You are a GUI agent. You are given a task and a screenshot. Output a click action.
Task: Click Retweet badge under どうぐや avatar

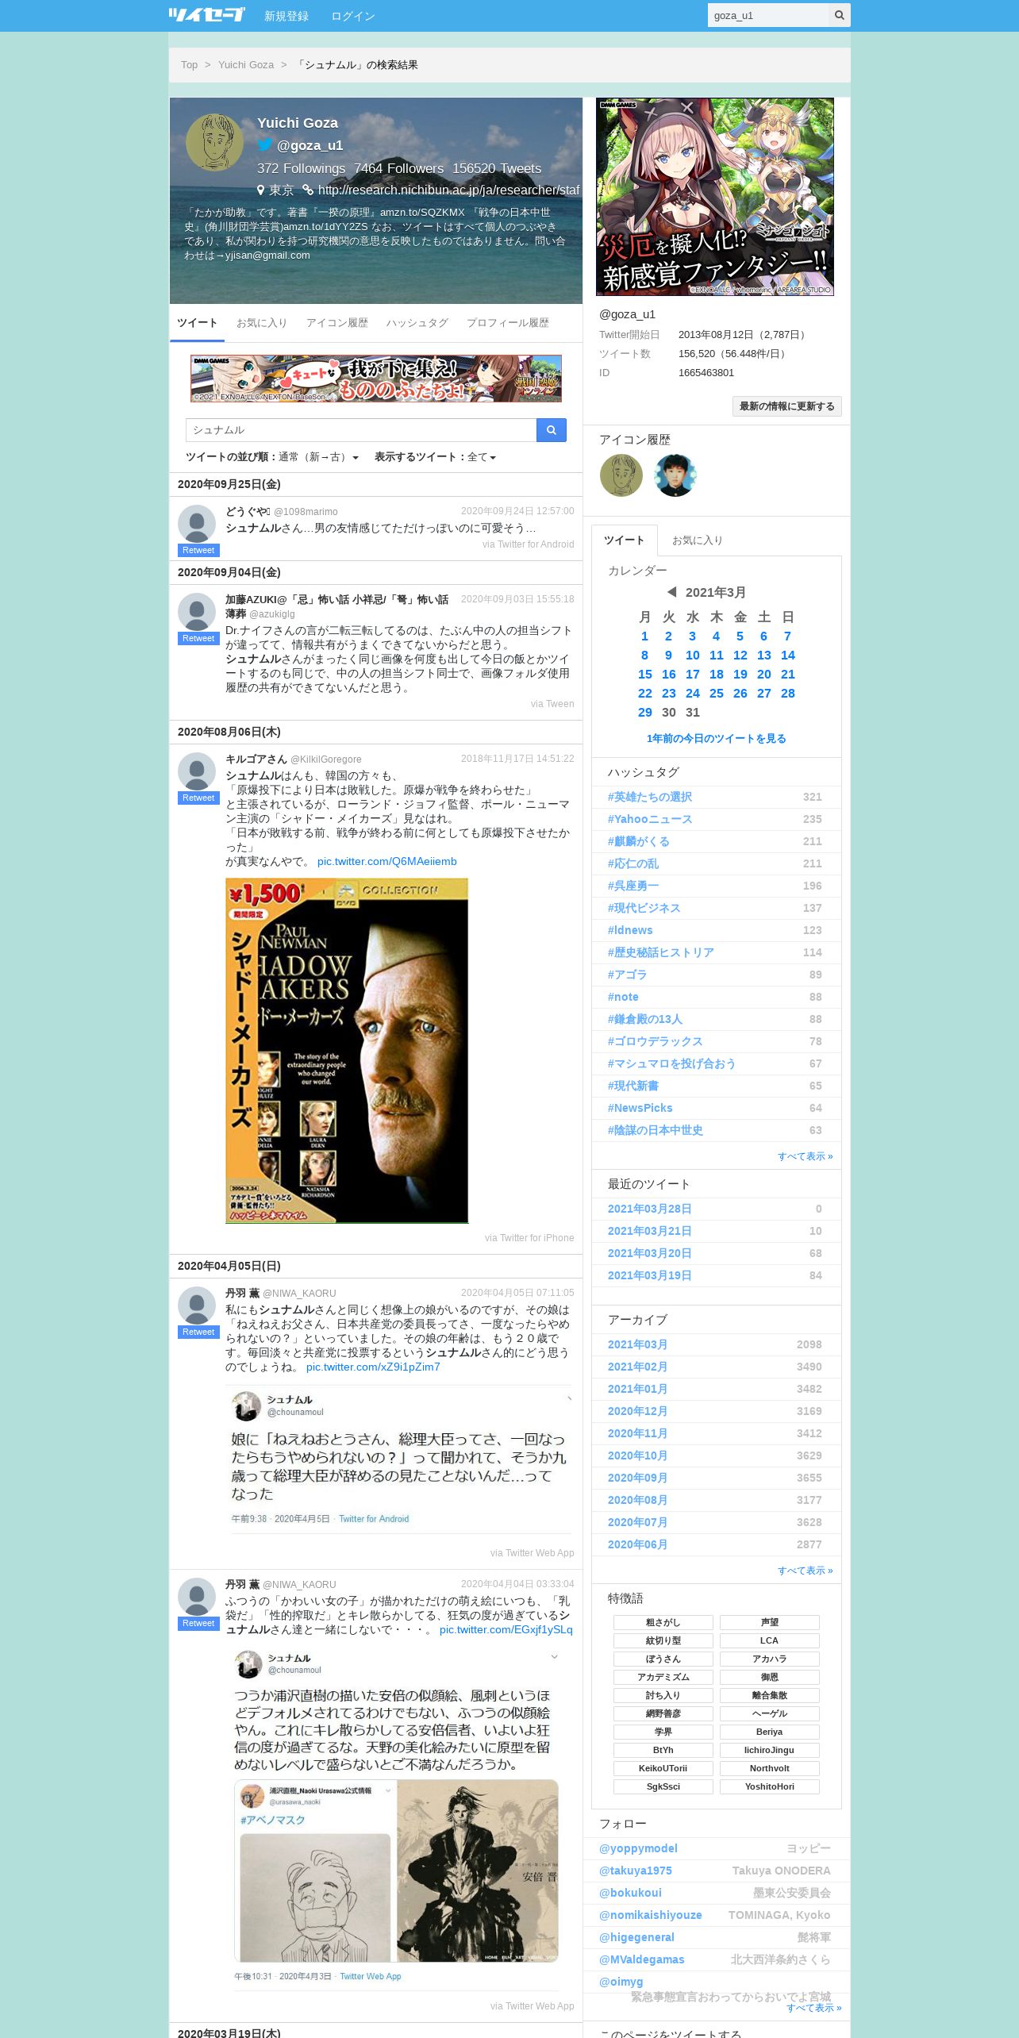click(198, 550)
